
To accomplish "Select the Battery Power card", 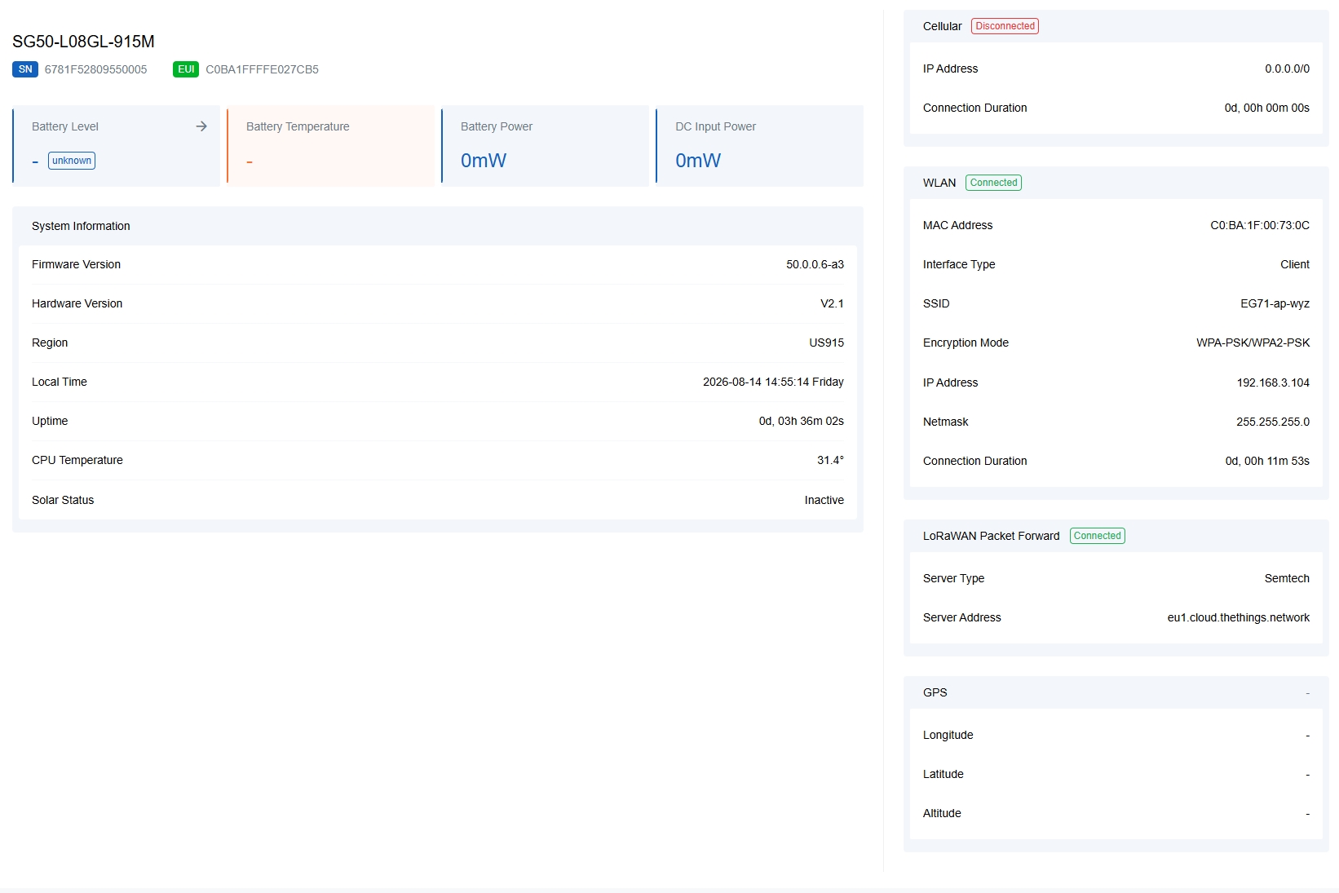I will tap(545, 146).
